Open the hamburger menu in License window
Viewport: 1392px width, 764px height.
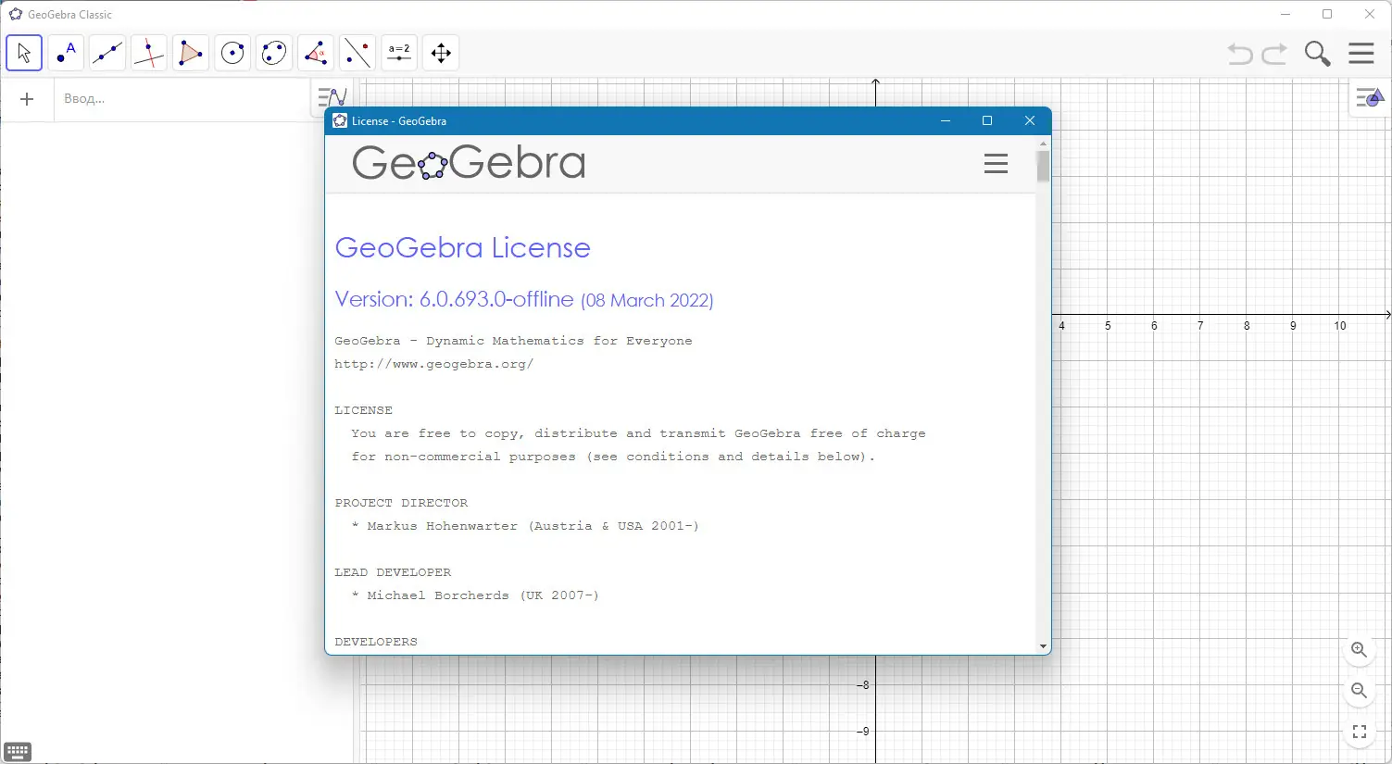point(996,164)
